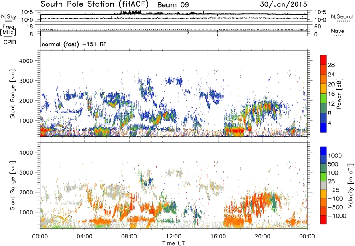Click the "20:00" time tick label
355x246 pixels.
263,237
